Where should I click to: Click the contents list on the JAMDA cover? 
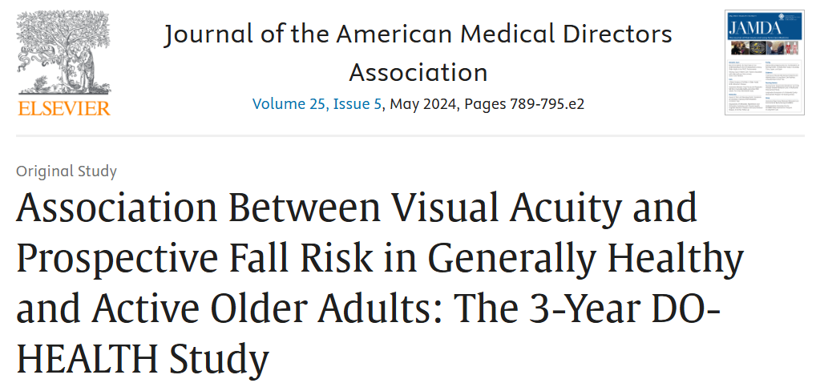(x=765, y=86)
